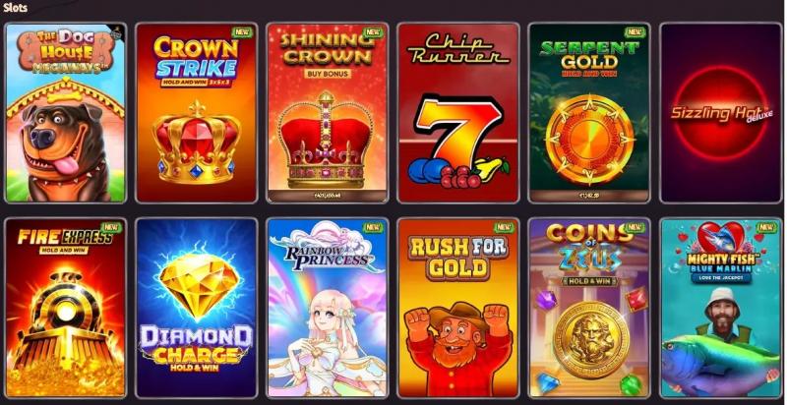Click the NEW badge on Rainbow Princess
Viewport: 787px width, 405px height.
pyautogui.click(x=374, y=227)
